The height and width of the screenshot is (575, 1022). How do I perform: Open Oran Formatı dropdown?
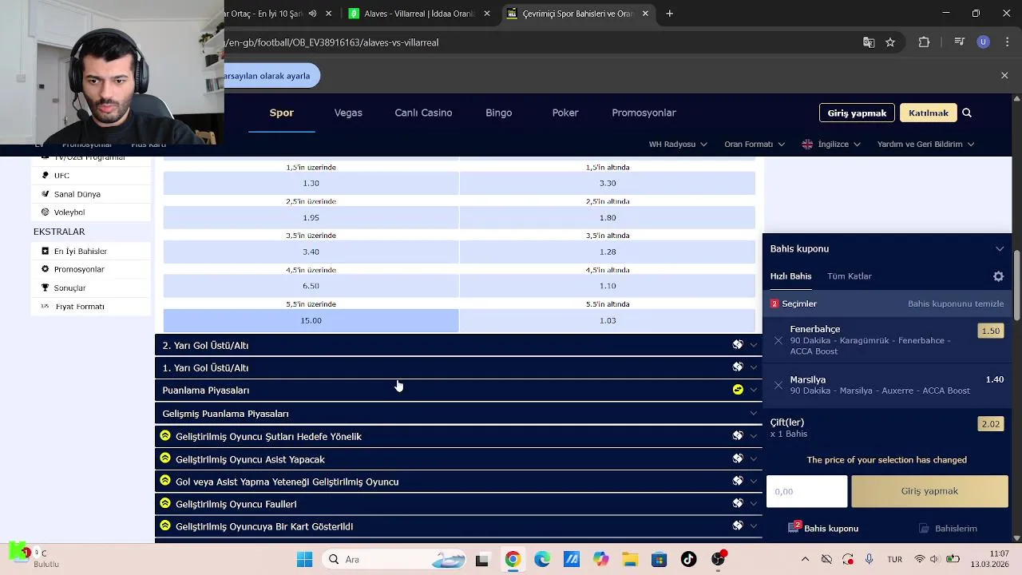click(x=755, y=144)
